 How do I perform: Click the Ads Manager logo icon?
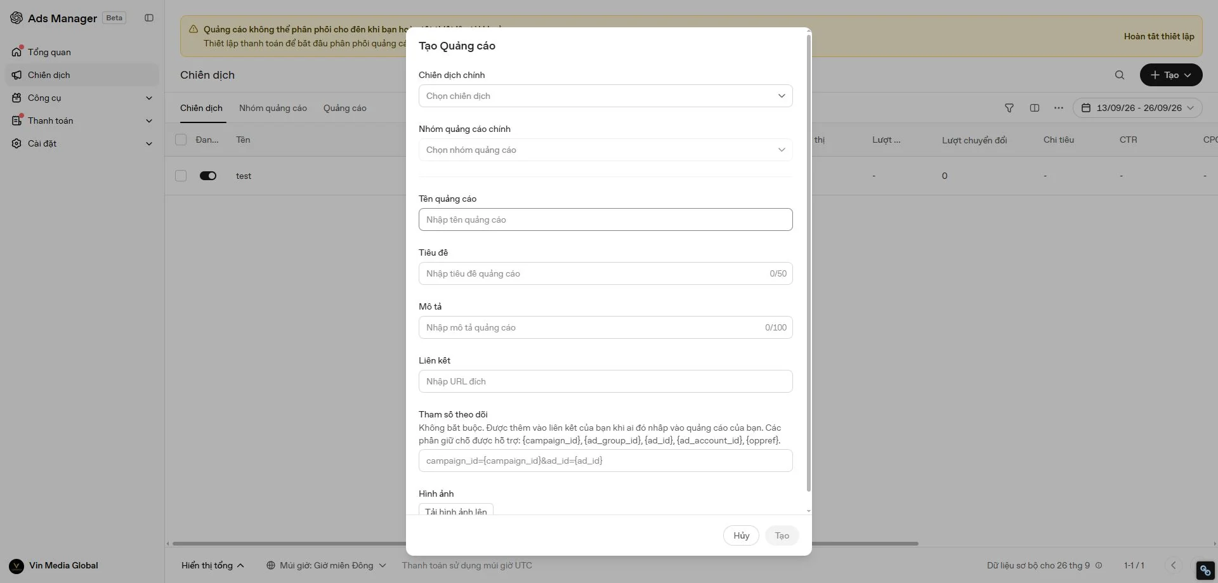[x=16, y=18]
